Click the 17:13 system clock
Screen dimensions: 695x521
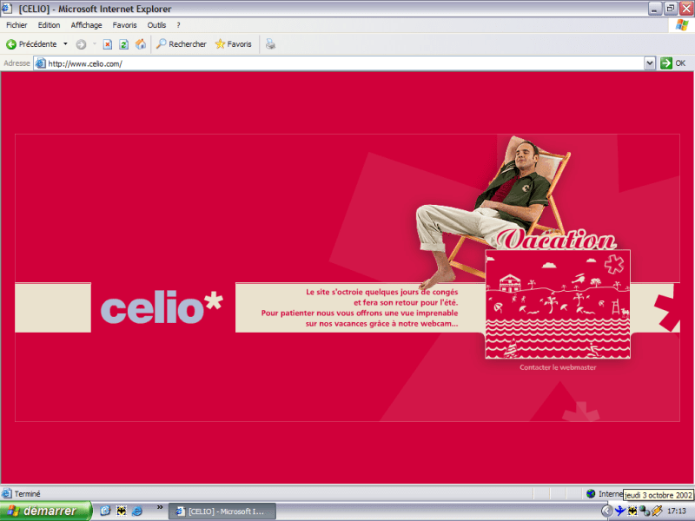pyautogui.click(x=677, y=511)
